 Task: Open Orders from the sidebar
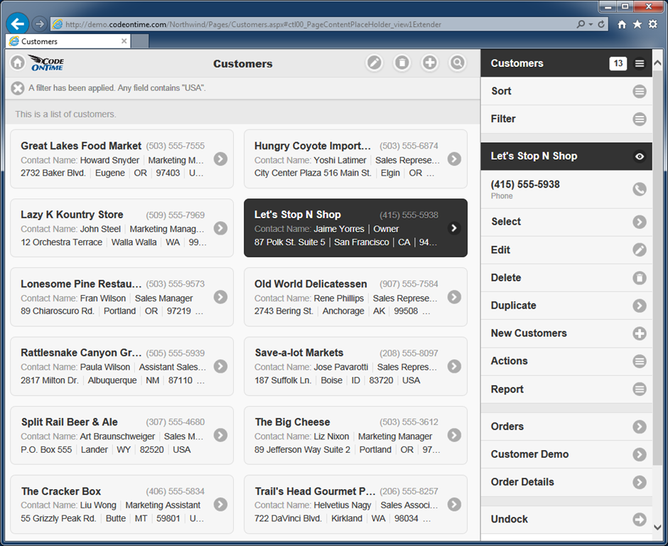click(x=566, y=427)
